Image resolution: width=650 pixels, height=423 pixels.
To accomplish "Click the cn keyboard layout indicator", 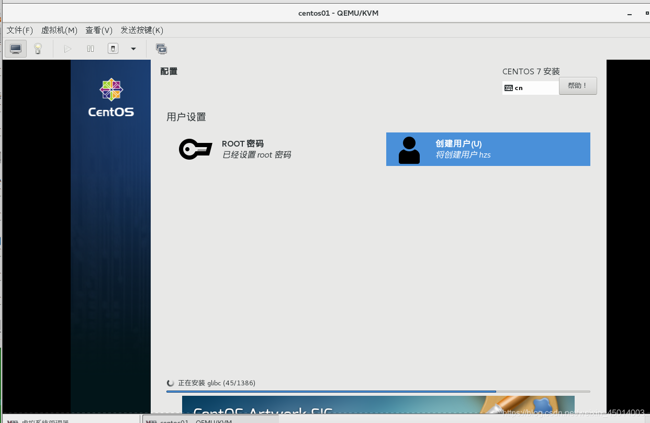I will (531, 88).
